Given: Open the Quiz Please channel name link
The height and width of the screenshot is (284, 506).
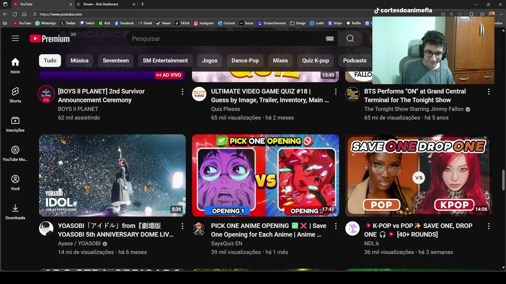Looking at the screenshot, I should click(x=225, y=109).
